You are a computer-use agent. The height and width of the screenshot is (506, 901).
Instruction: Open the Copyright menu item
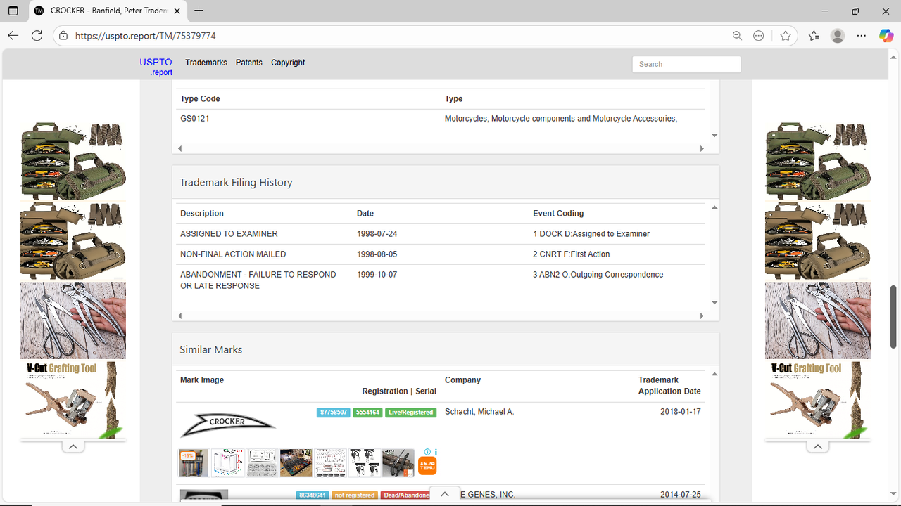click(288, 63)
